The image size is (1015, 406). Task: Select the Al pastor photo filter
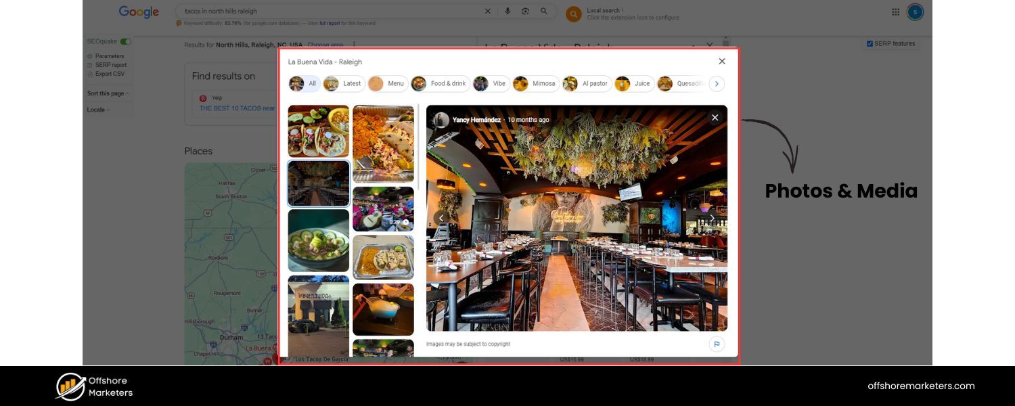pyautogui.click(x=587, y=84)
